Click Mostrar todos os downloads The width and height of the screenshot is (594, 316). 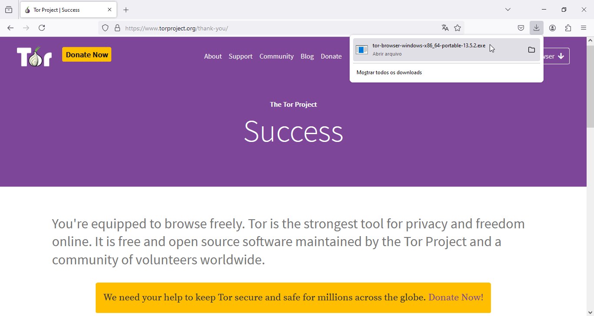click(x=389, y=72)
